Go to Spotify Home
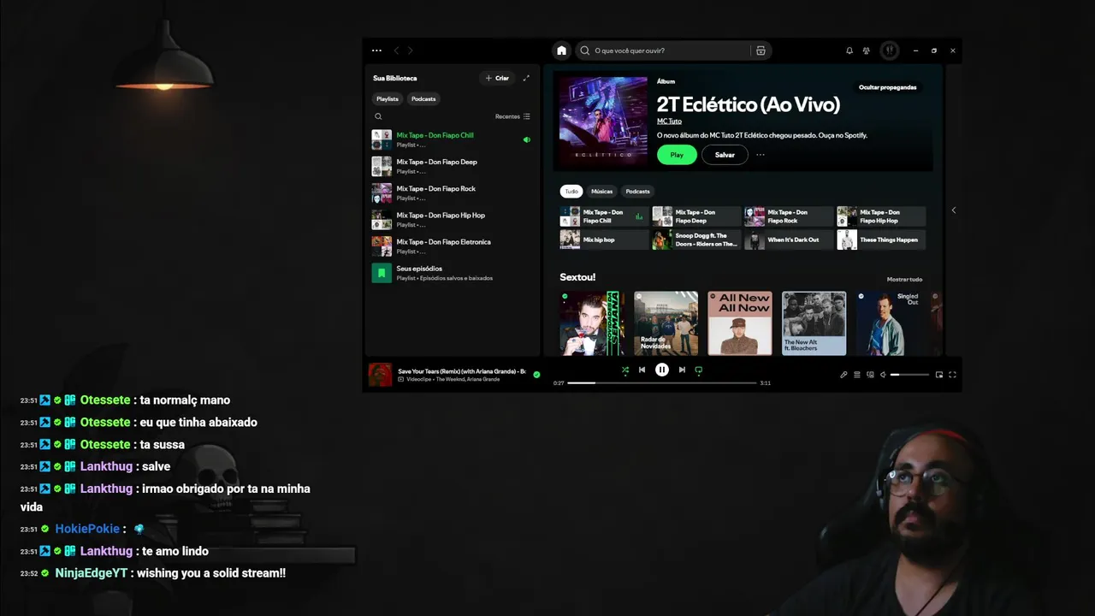The height and width of the screenshot is (616, 1095). pyautogui.click(x=561, y=50)
